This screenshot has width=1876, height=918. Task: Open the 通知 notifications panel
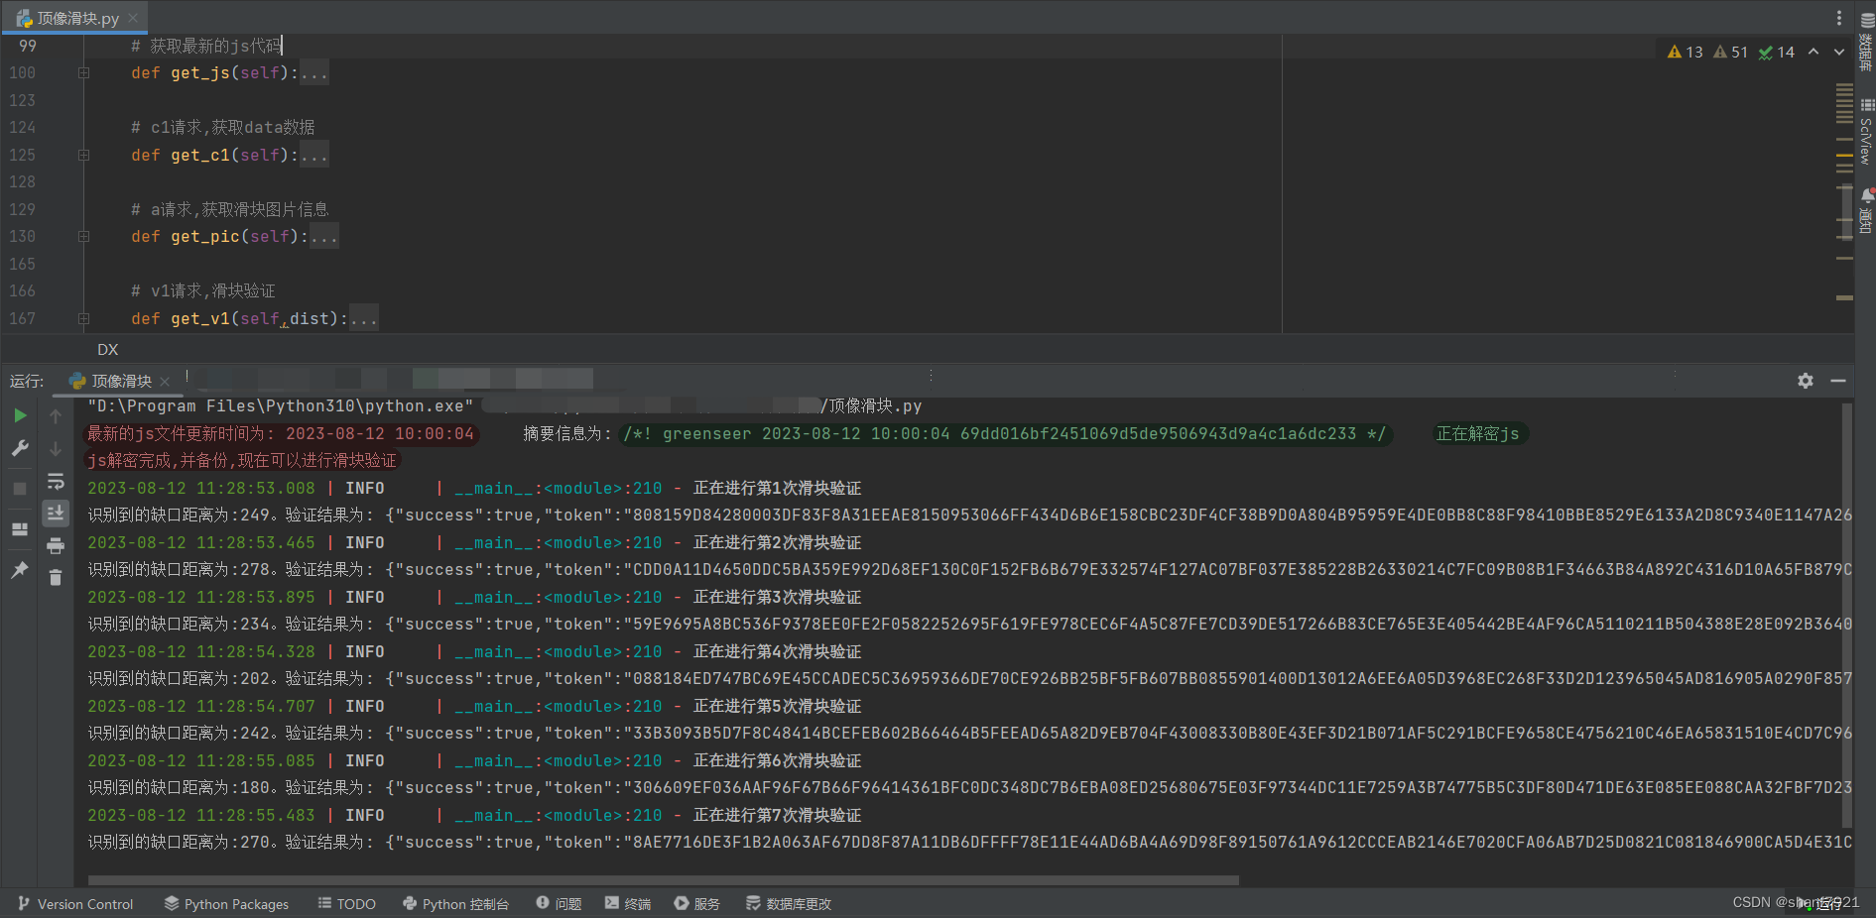(x=1866, y=211)
